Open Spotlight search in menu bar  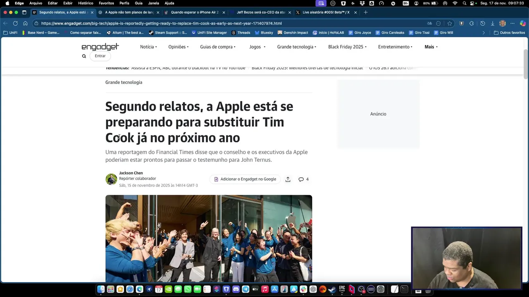pyautogui.click(x=465, y=3)
